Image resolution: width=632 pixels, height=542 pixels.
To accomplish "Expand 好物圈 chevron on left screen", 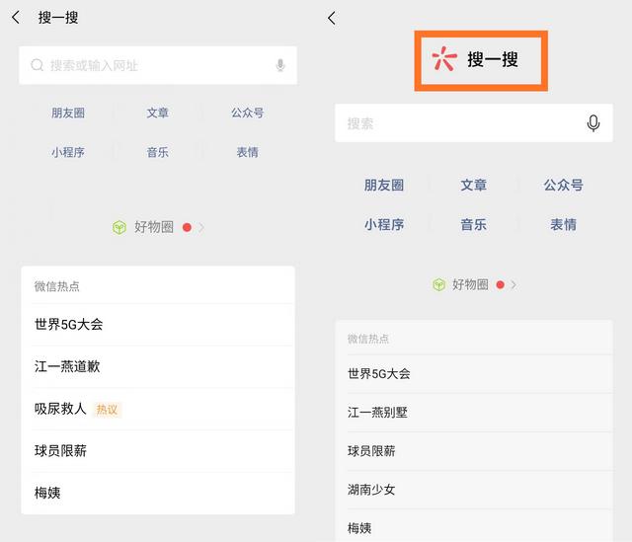I will [201, 227].
